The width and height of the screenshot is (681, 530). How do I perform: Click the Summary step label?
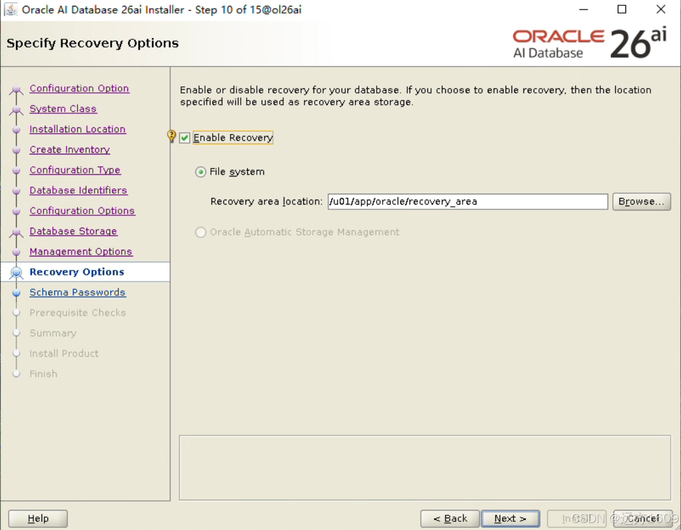(53, 333)
